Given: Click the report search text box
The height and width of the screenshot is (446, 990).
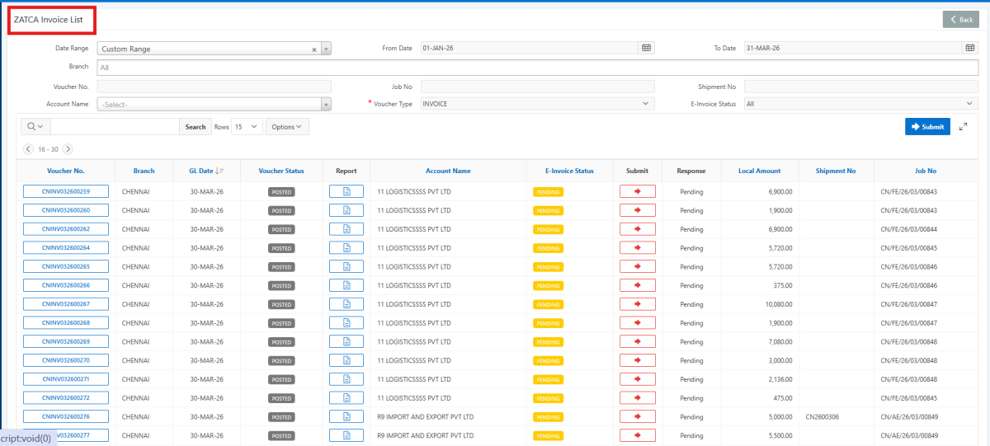Looking at the screenshot, I should 115,127.
